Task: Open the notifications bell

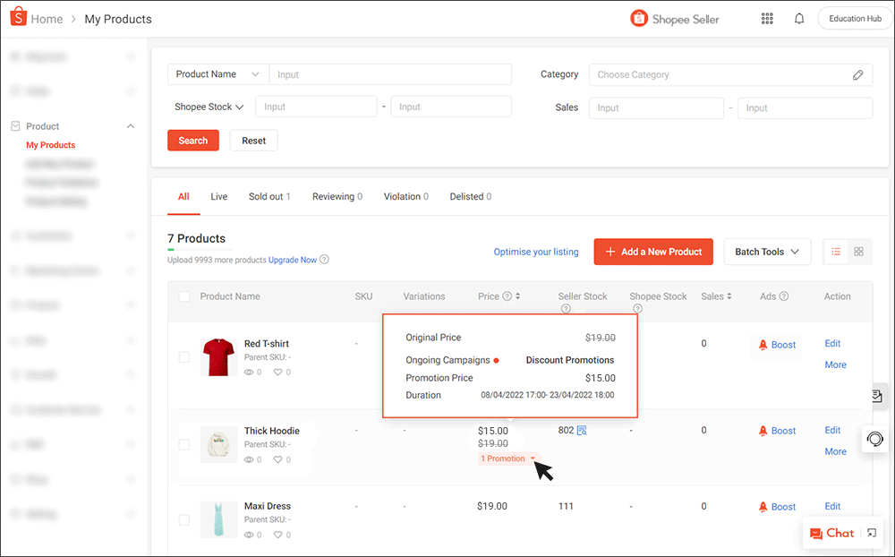Action: [x=799, y=18]
